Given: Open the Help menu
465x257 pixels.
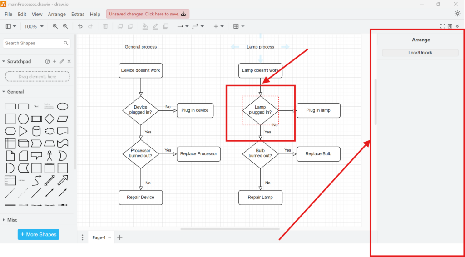Looking at the screenshot, I should pyautogui.click(x=95, y=14).
